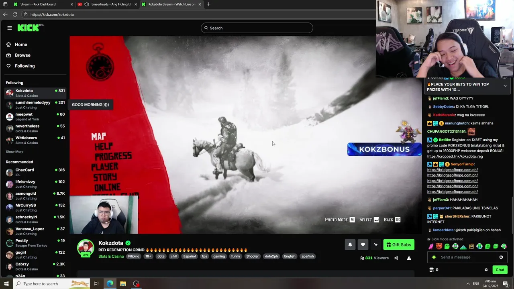Expand the Following list with Show More
The width and height of the screenshot is (514, 289).
[14, 152]
